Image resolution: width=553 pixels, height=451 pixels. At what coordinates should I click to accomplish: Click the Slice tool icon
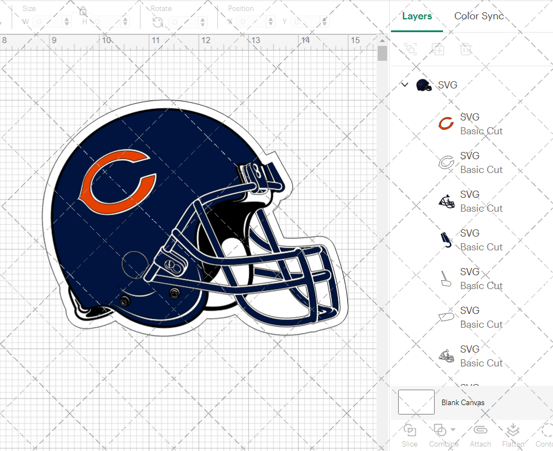tap(410, 430)
